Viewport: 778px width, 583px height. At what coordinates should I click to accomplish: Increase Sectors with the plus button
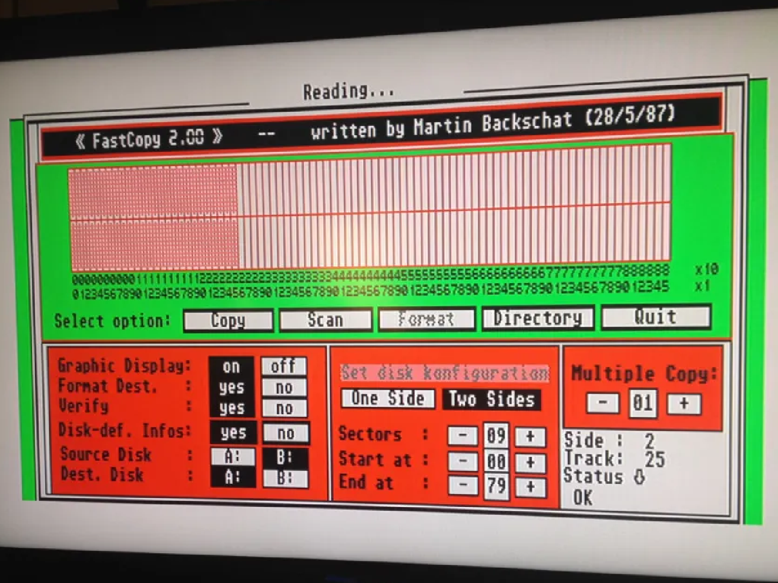(x=530, y=436)
